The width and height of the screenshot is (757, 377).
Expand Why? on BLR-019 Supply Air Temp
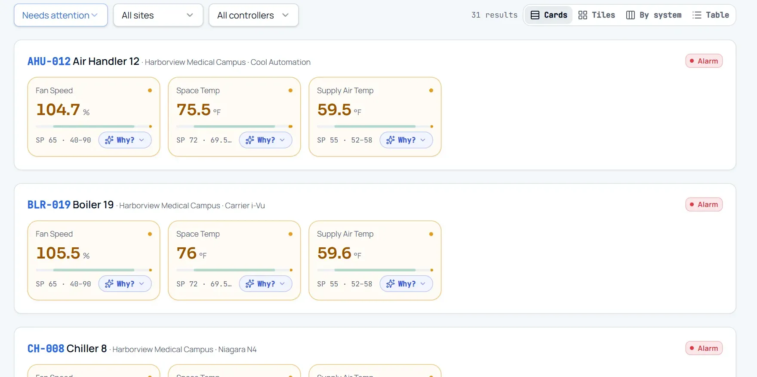406,284
